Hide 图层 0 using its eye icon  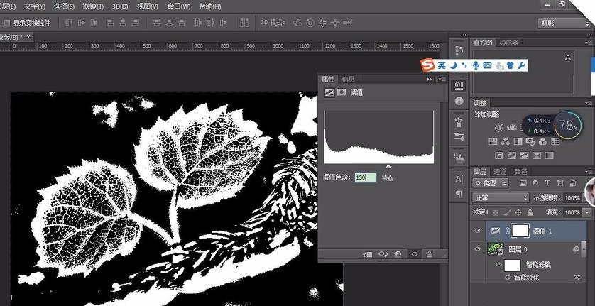(x=478, y=249)
